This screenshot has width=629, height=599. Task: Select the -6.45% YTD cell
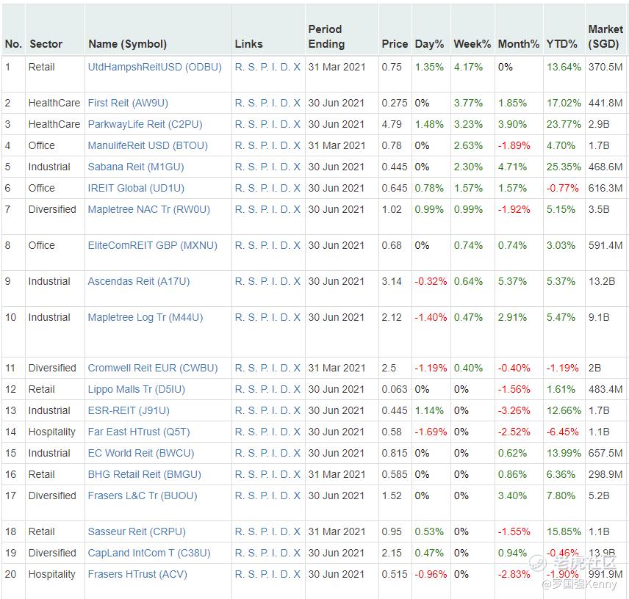562,432
